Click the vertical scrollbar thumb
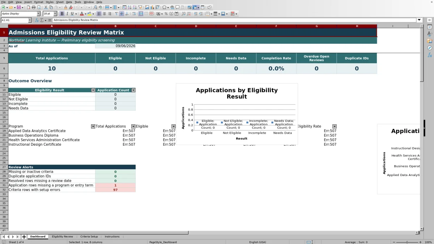This screenshot has height=244, width=434. tap(422, 54)
